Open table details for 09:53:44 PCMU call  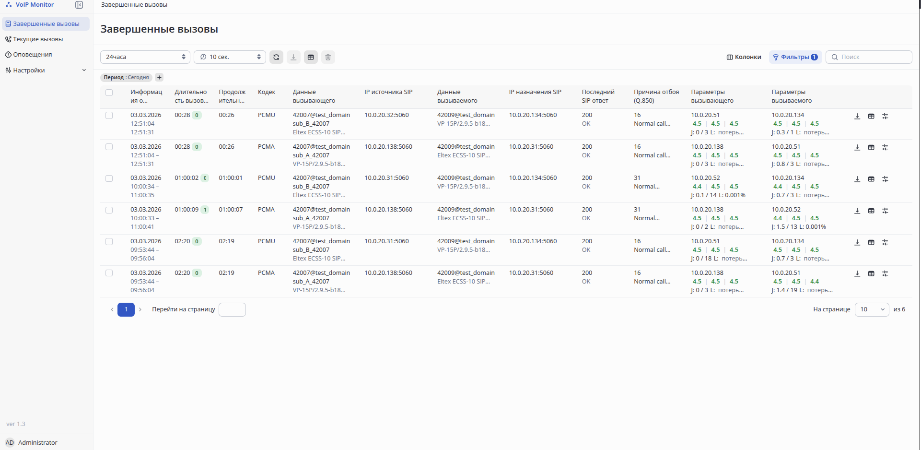tap(871, 242)
